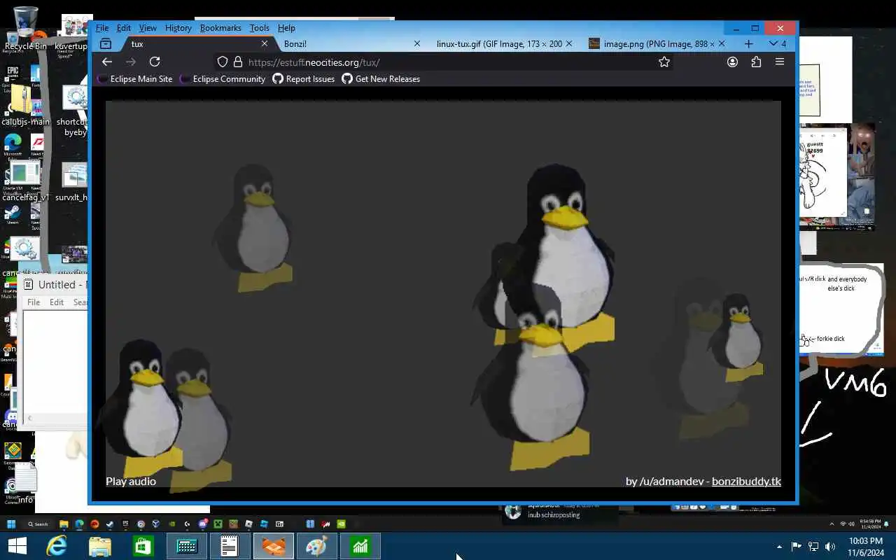Close the linux-tux.gif tab
Viewport: 896px width, 560px height.
click(569, 43)
